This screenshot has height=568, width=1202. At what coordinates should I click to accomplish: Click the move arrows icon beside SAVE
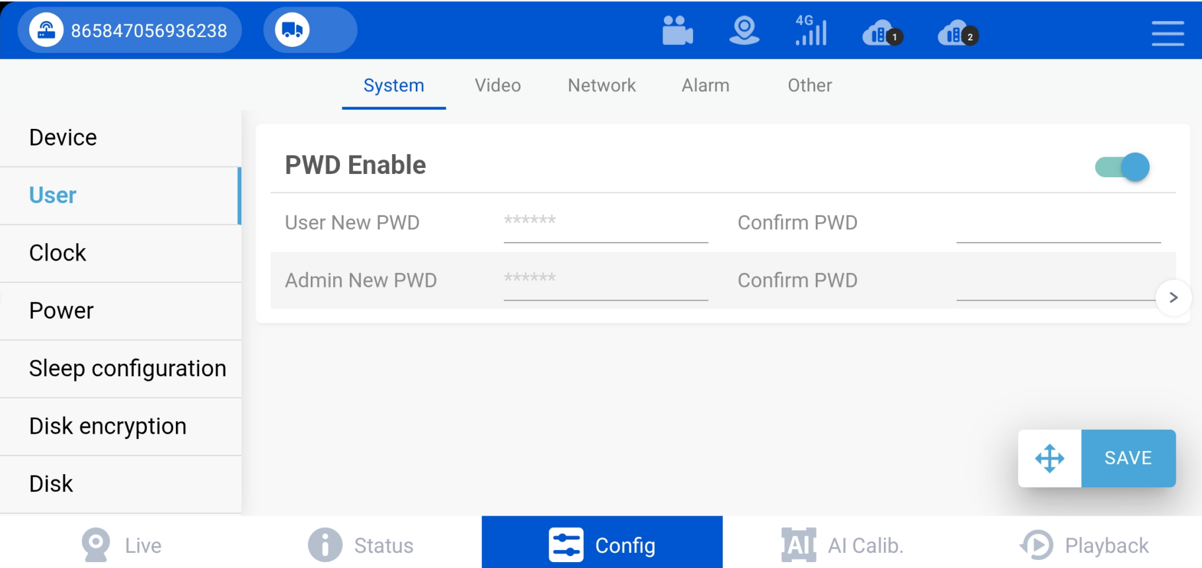(1050, 458)
